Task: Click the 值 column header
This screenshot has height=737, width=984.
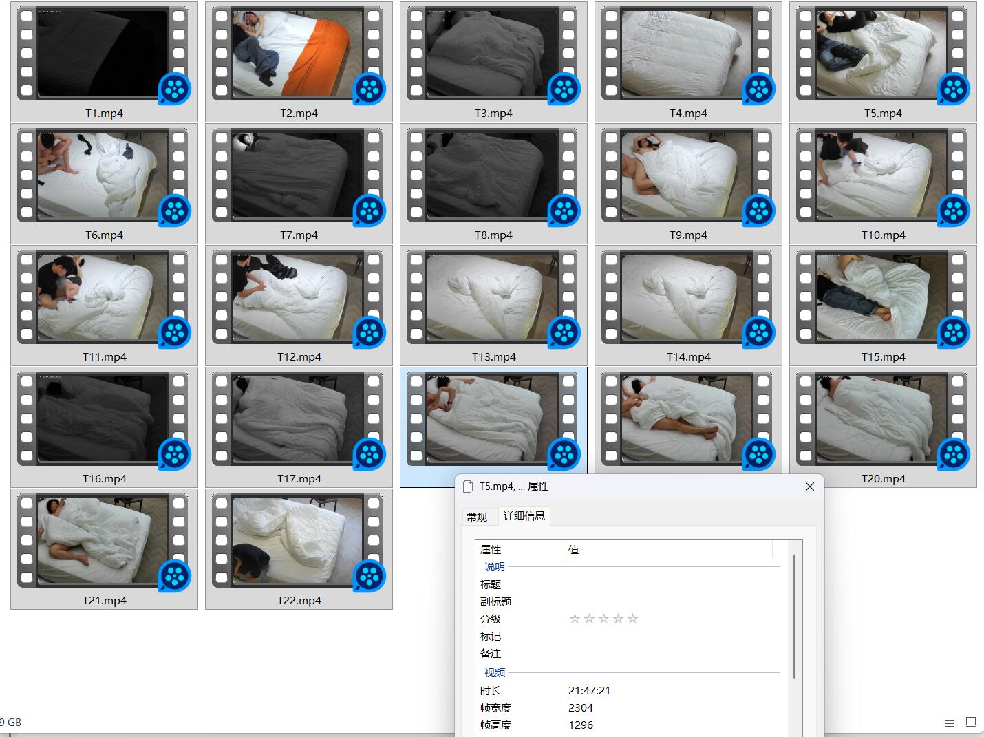Action: pyautogui.click(x=668, y=549)
